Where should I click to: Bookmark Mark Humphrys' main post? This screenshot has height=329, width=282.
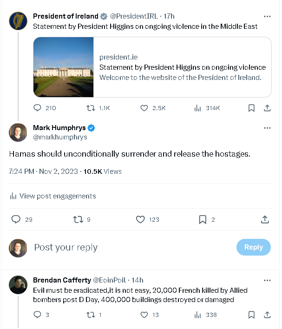[x=203, y=219]
